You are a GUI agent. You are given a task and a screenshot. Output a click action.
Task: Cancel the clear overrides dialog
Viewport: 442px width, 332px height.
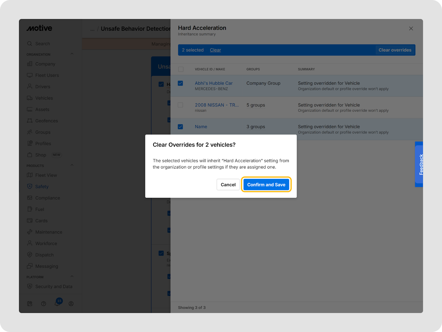point(228,185)
